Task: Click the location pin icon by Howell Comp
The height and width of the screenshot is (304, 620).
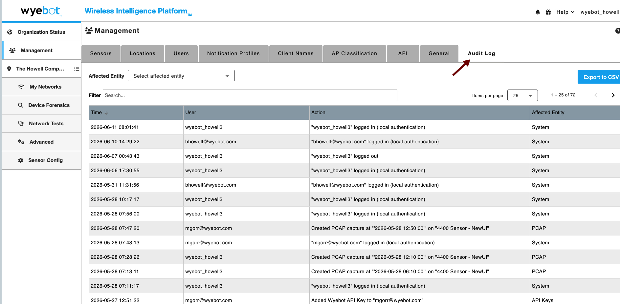Action: 9,69
